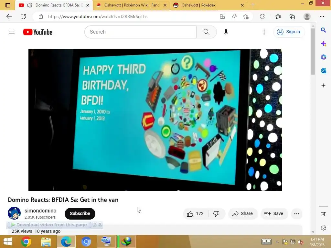Activate Read aloud in address bar
331x248 pixels.
pyautogui.click(x=234, y=16)
